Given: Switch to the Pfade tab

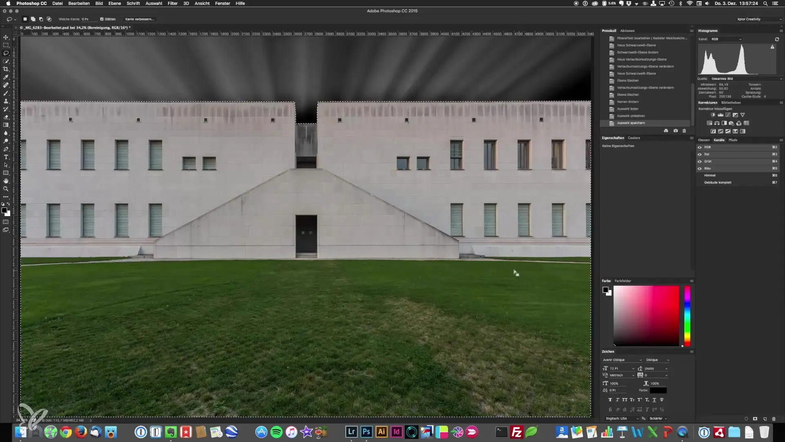Looking at the screenshot, I should coord(733,140).
